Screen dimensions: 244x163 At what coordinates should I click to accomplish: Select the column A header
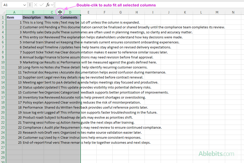coord(14,12)
